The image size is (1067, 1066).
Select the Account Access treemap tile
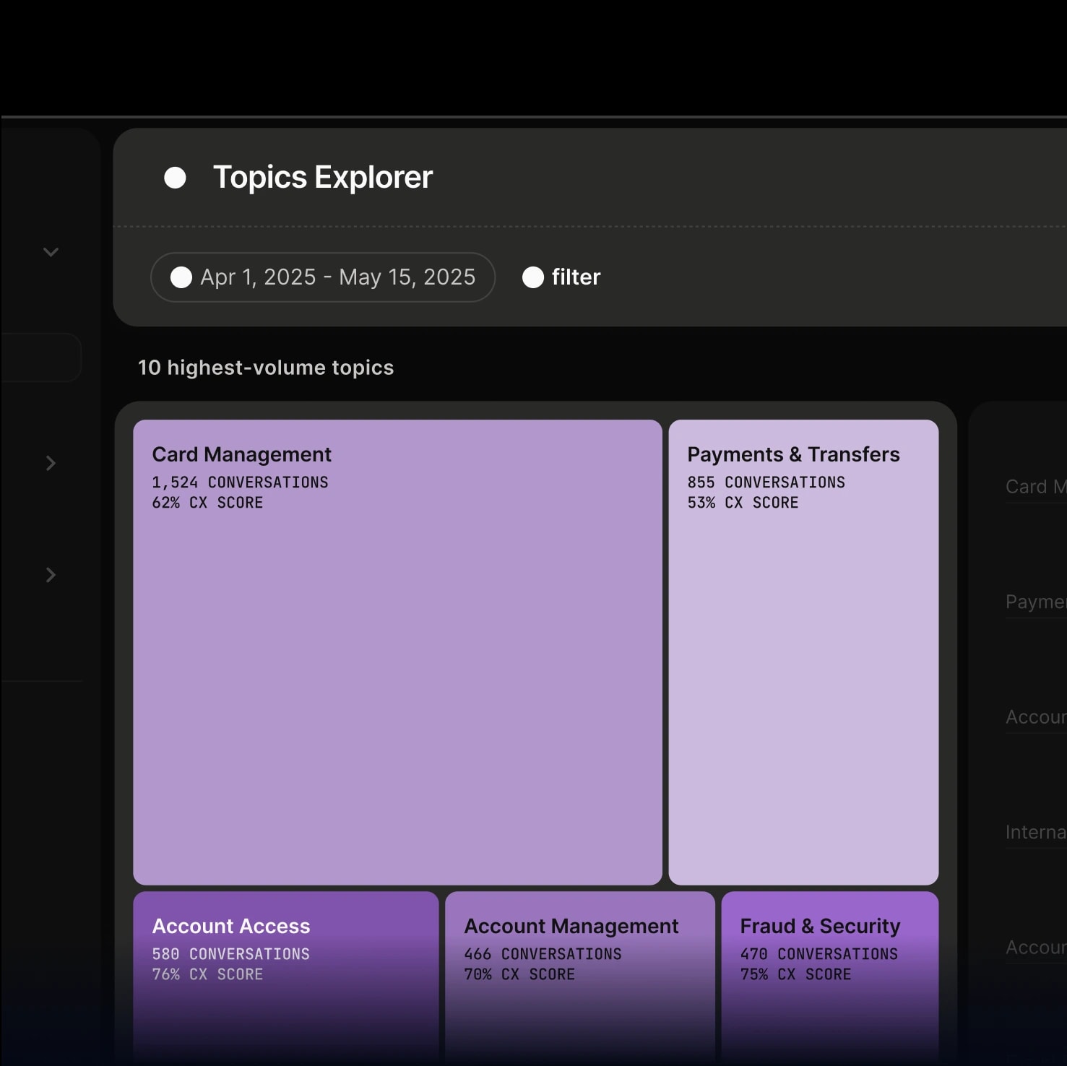click(286, 979)
